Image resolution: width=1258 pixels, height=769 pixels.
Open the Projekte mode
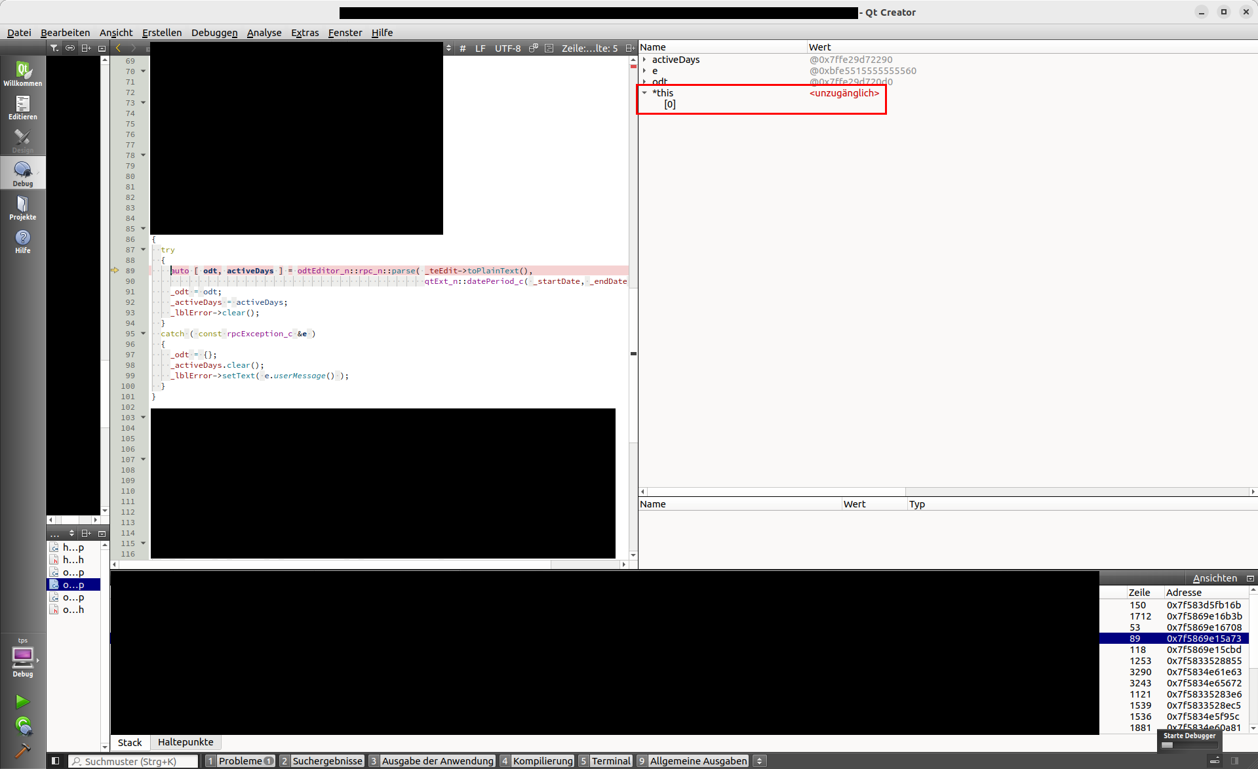(x=23, y=207)
